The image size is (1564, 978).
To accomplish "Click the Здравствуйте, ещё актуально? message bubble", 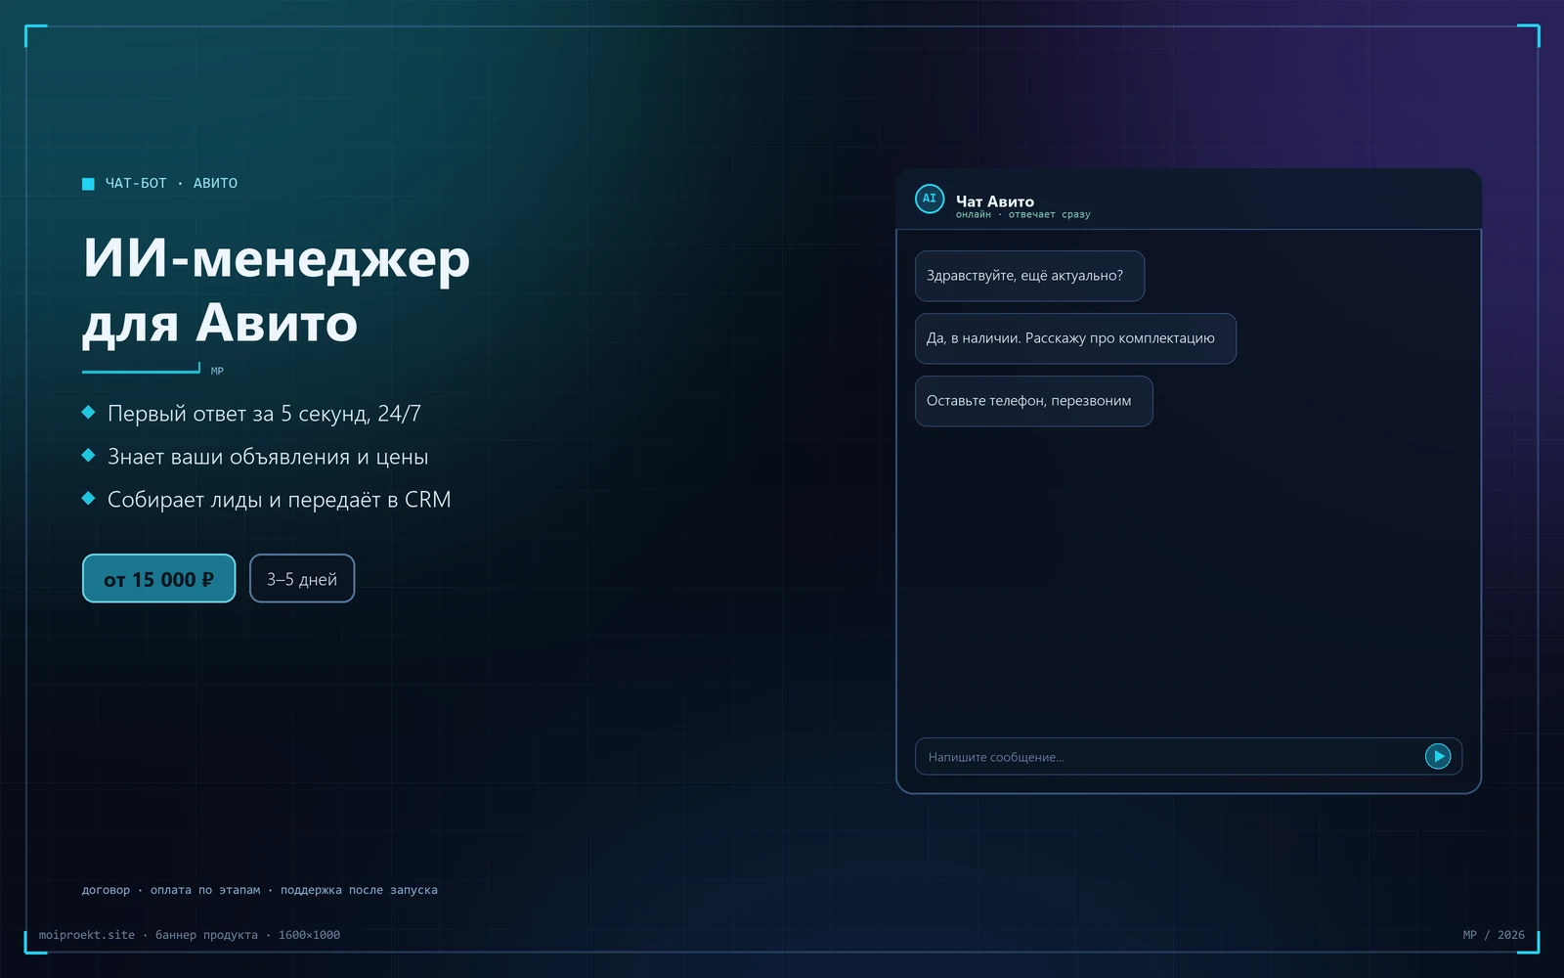I will (1029, 276).
